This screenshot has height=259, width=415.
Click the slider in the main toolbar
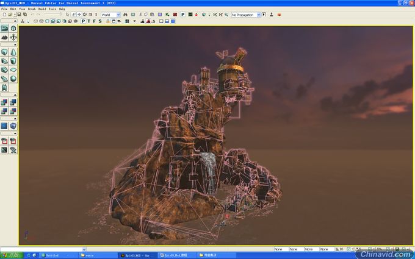(53, 15)
